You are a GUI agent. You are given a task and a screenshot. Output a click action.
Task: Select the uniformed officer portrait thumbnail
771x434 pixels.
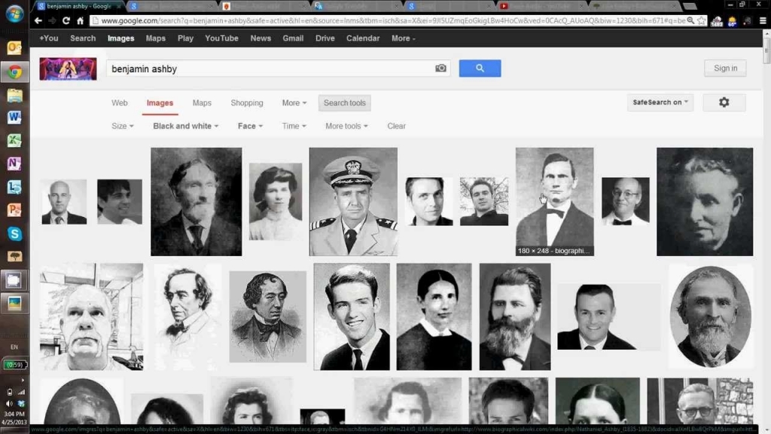click(x=352, y=200)
